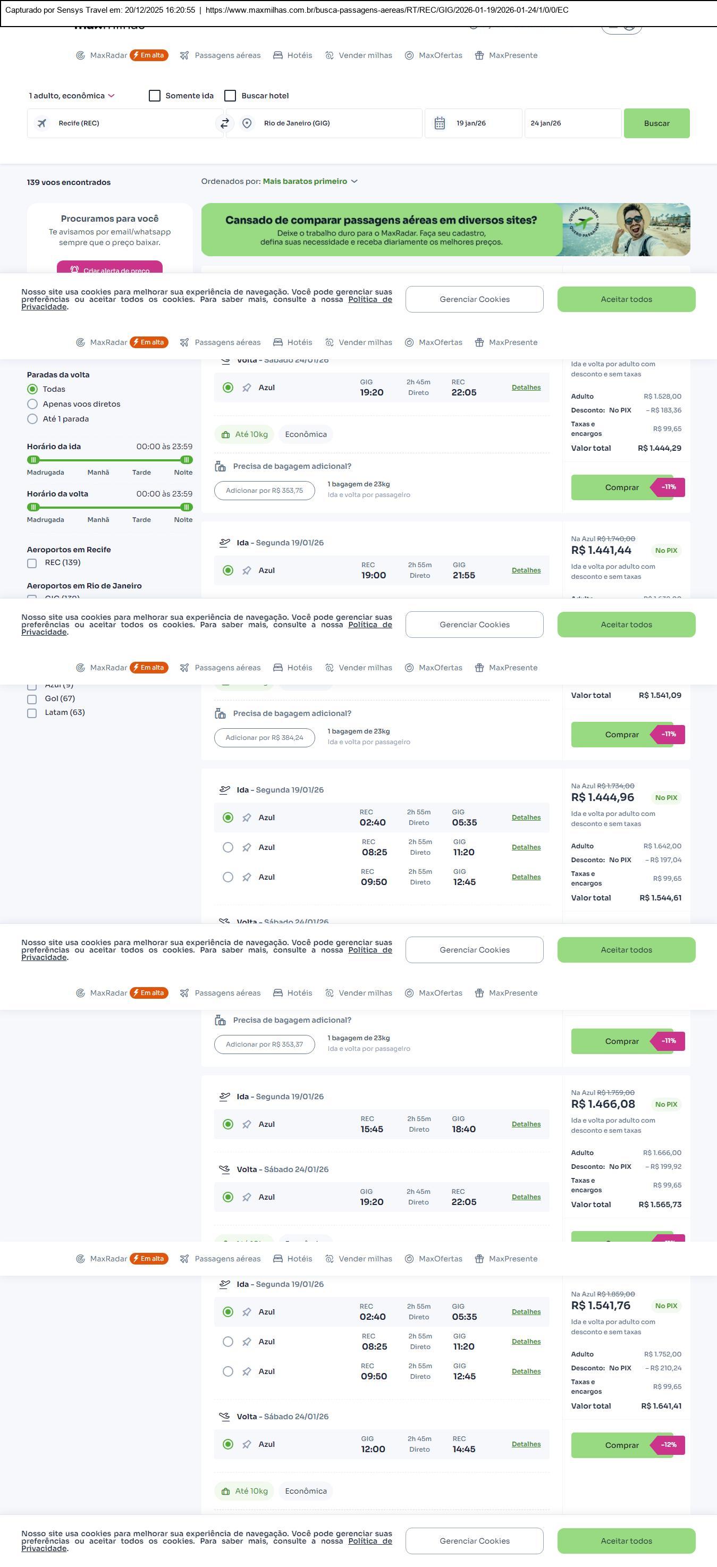The width and height of the screenshot is (717, 1567).
Task: Expand the Mais baratos primeiro sort dropdown
Action: coord(309,181)
